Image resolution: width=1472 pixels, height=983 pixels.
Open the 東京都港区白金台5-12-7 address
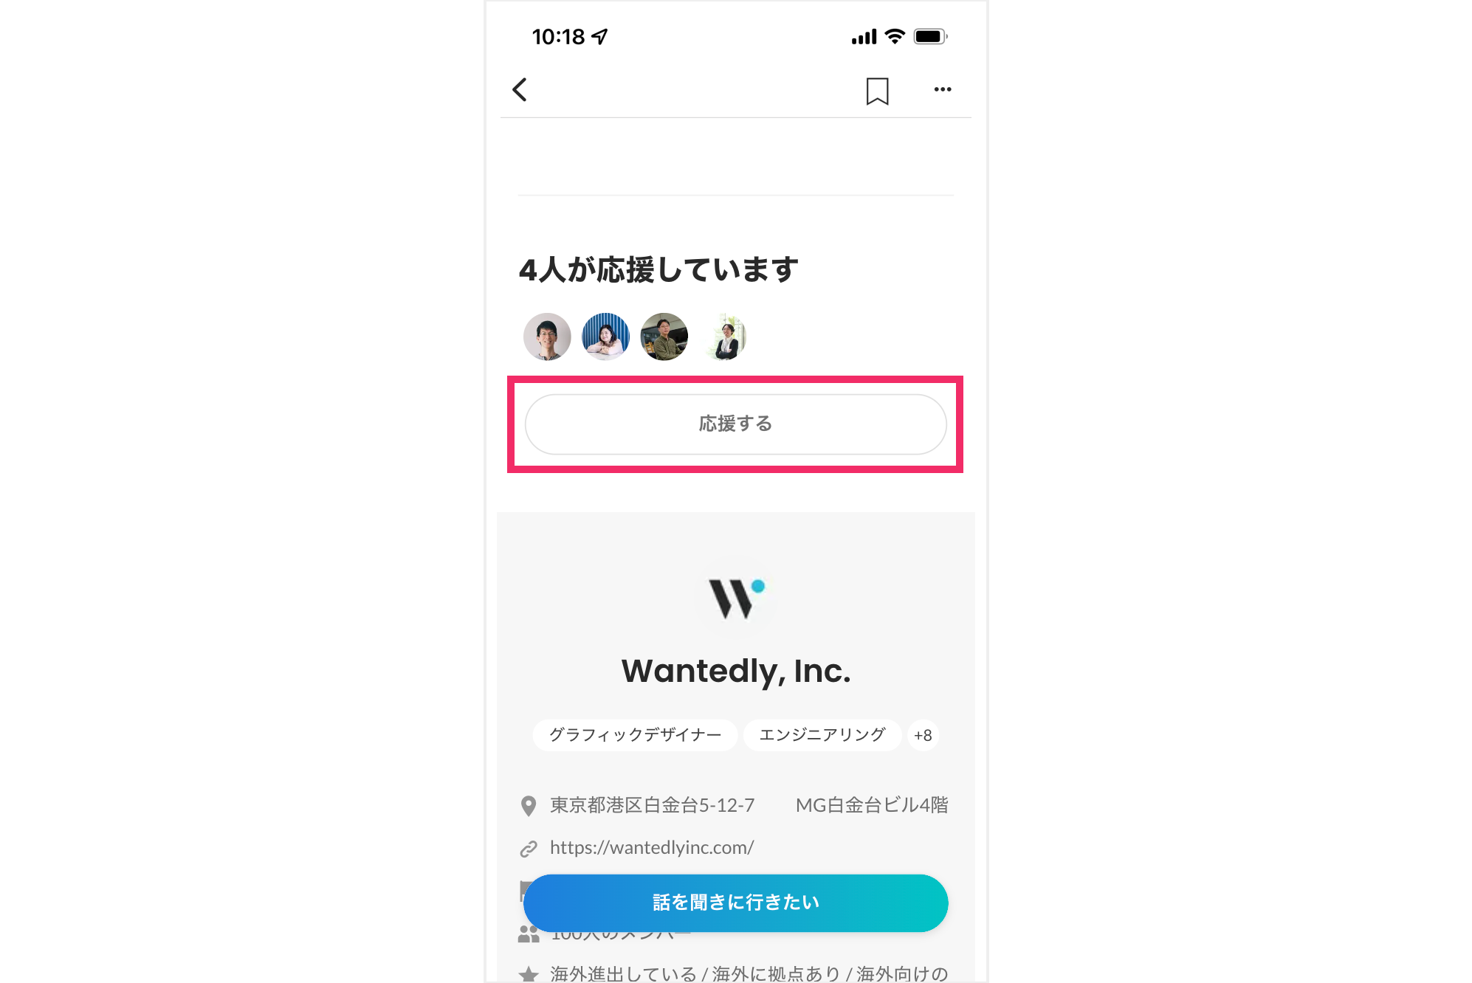[x=653, y=805]
